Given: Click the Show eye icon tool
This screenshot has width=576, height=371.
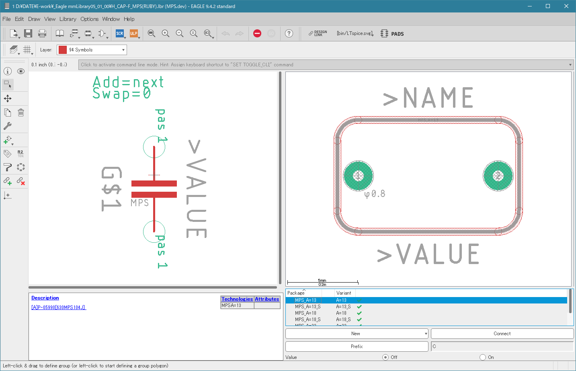Looking at the screenshot, I should coord(21,71).
